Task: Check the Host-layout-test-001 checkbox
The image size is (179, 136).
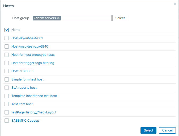Action: tap(7, 38)
